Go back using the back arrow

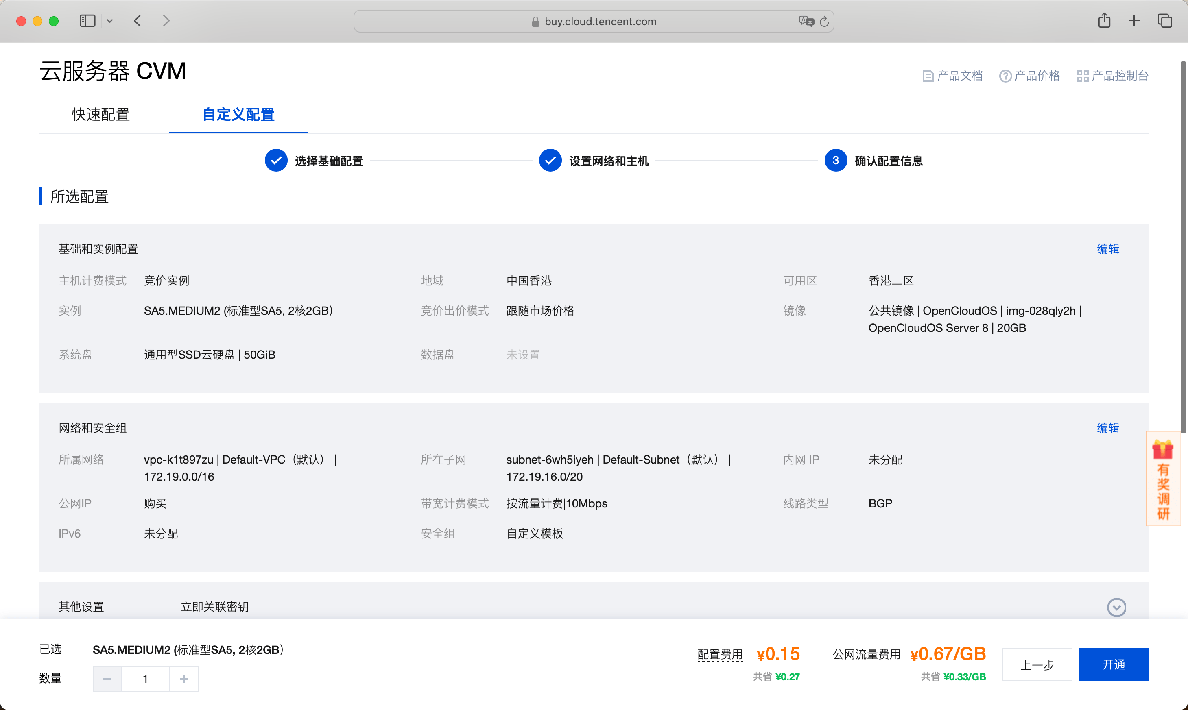click(x=138, y=21)
